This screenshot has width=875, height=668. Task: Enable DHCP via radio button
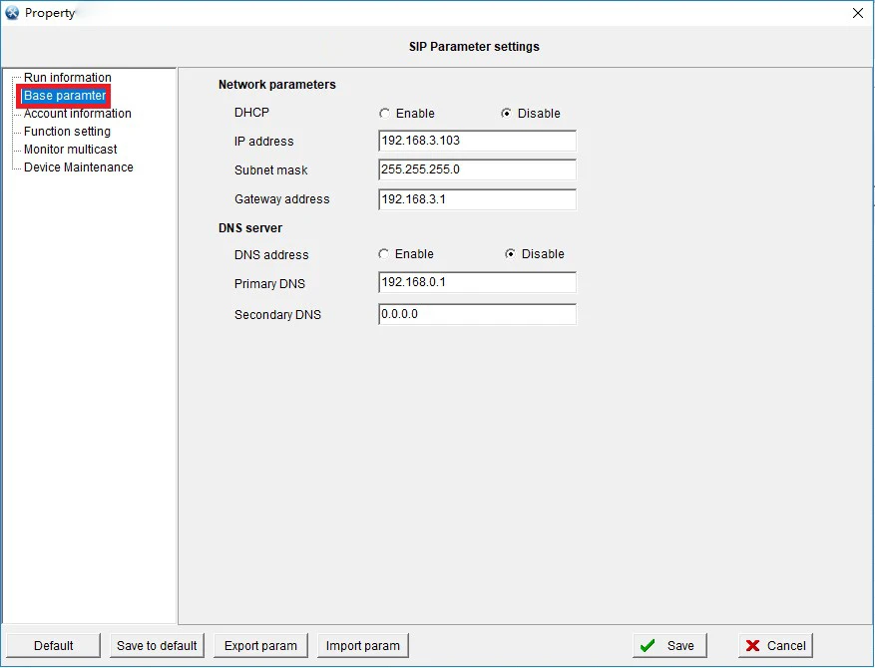[x=385, y=114]
